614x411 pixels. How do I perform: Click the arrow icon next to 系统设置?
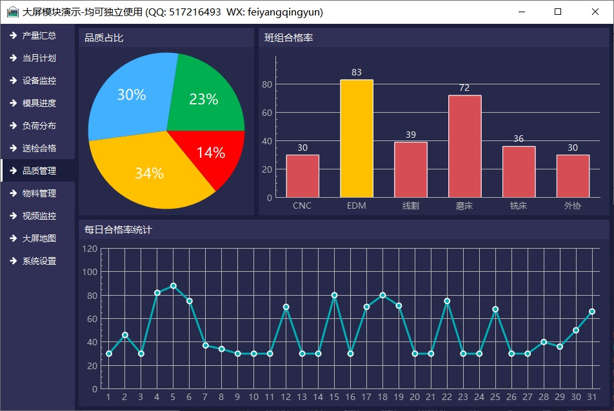[12, 261]
